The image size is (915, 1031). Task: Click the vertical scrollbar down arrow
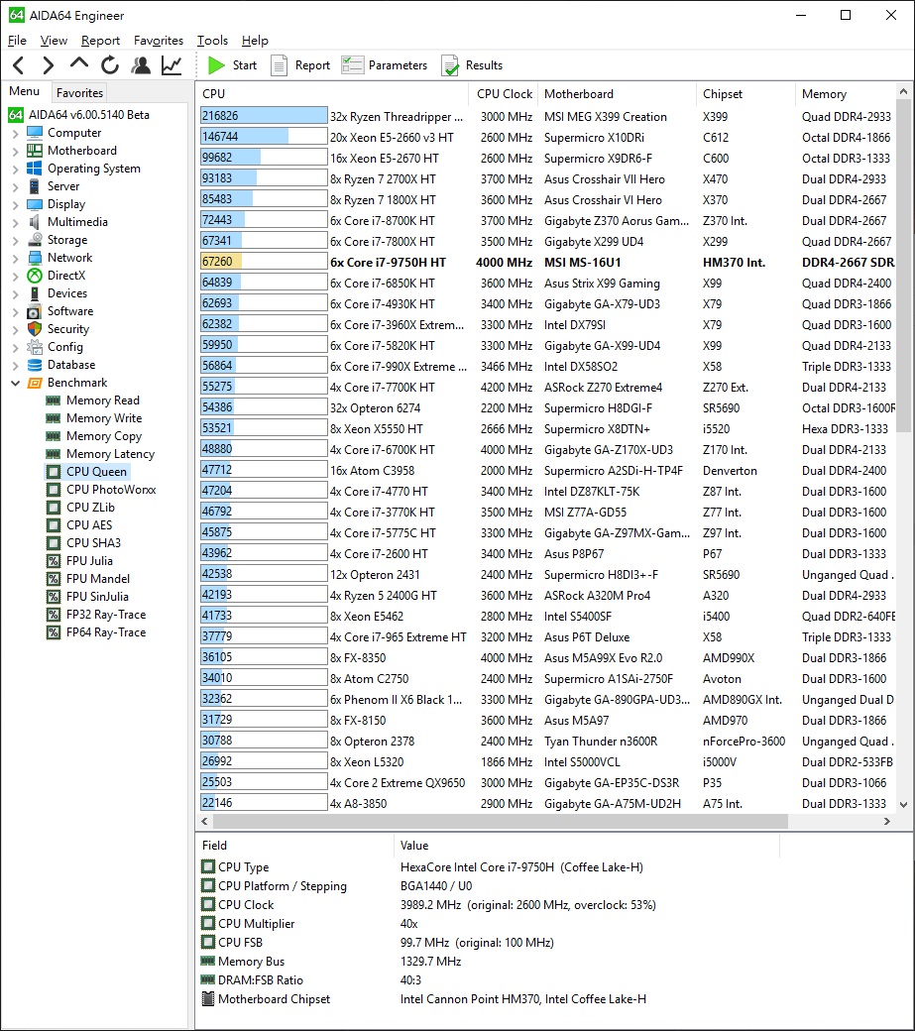click(904, 804)
